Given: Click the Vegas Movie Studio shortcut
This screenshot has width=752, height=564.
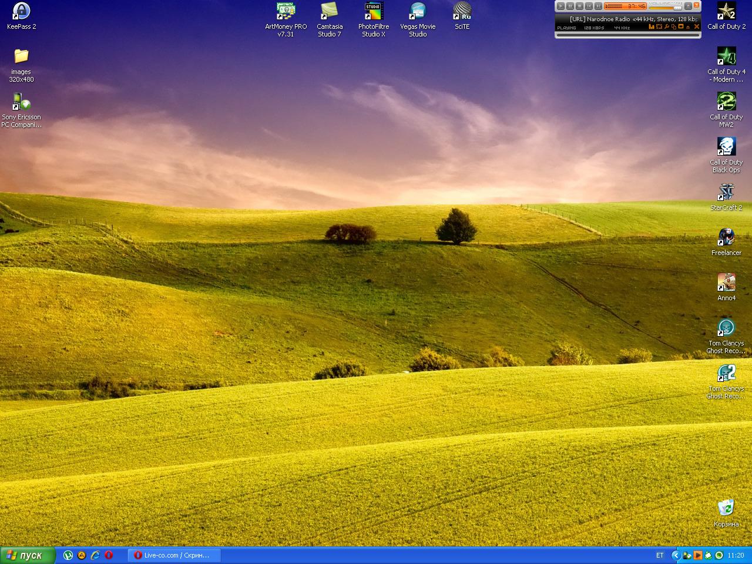Looking at the screenshot, I should (x=418, y=11).
